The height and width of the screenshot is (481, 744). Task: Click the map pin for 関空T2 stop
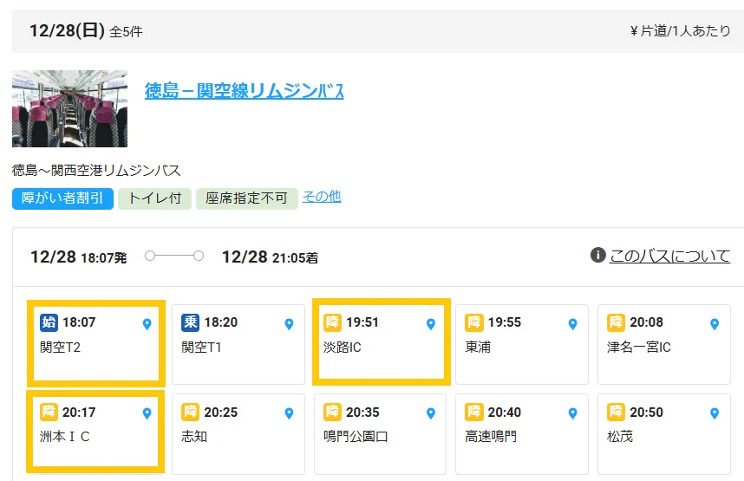point(147,324)
